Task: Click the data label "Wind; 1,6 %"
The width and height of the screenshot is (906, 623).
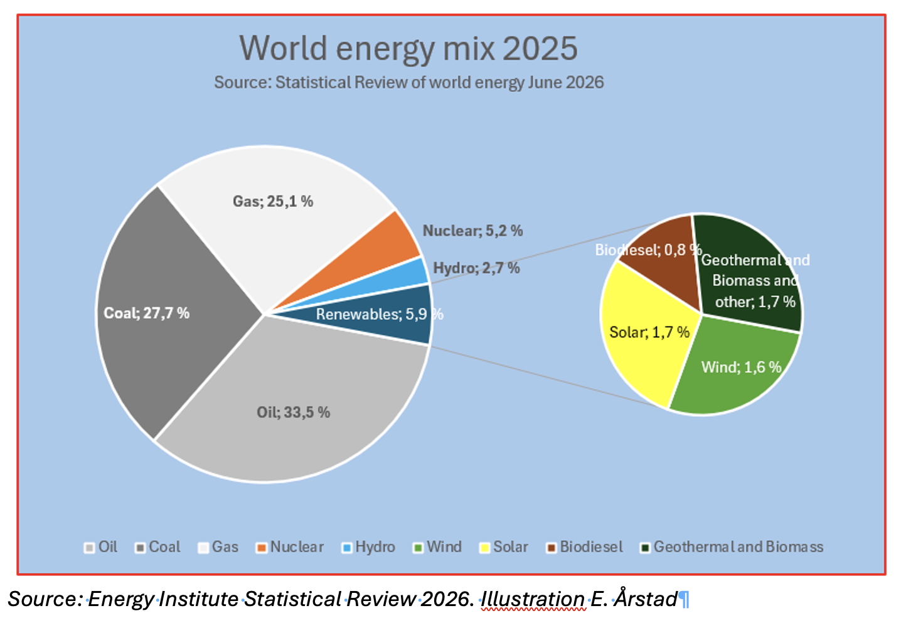Action: click(741, 367)
